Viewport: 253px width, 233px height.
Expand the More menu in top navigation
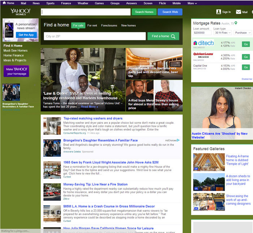[x=192, y=3]
